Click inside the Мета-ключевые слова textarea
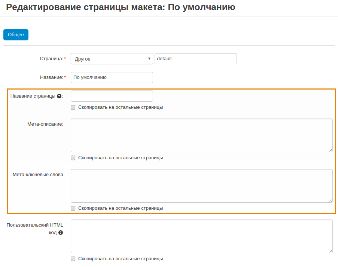Image resolution: width=338 pixels, height=267 pixels. click(x=202, y=186)
